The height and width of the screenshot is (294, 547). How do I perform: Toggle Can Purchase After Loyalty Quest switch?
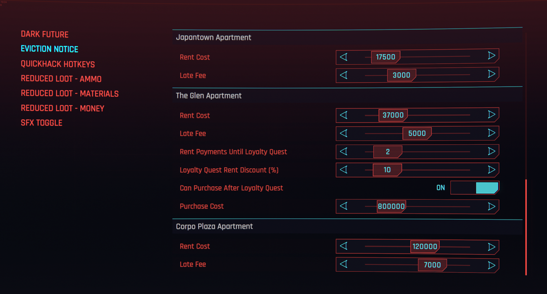(x=475, y=188)
